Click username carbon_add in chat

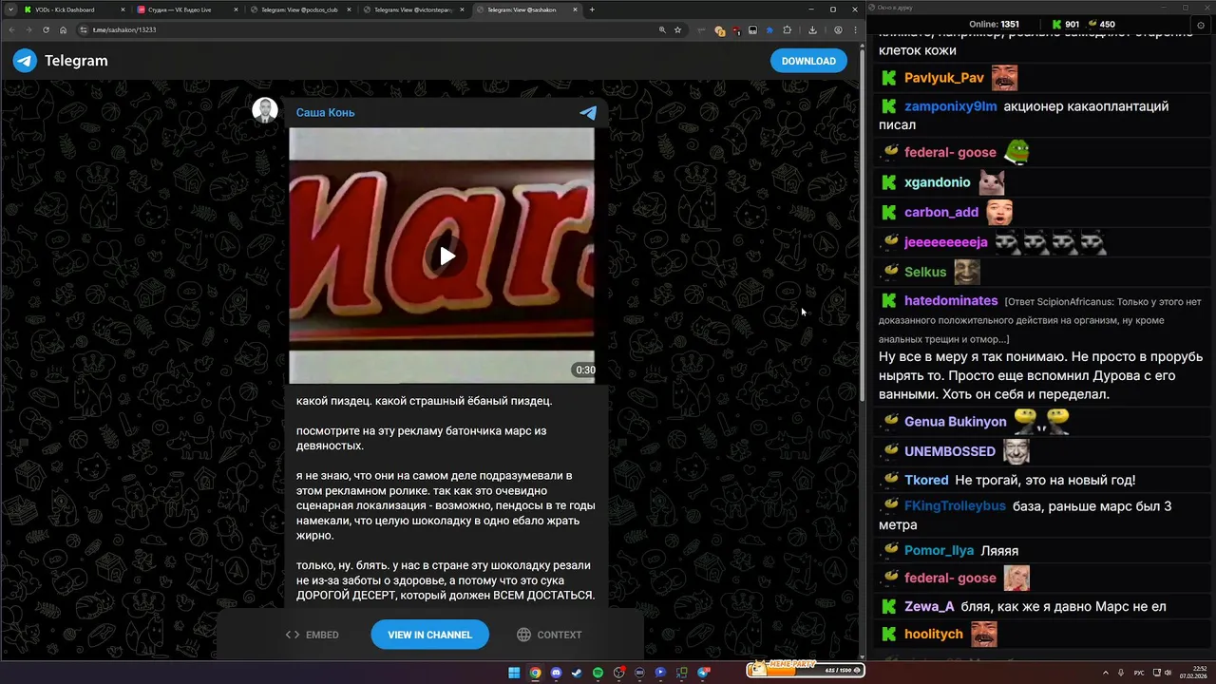click(x=940, y=213)
